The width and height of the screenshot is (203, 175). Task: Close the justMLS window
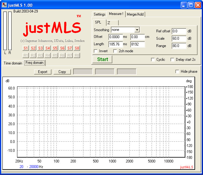pos(198,5)
